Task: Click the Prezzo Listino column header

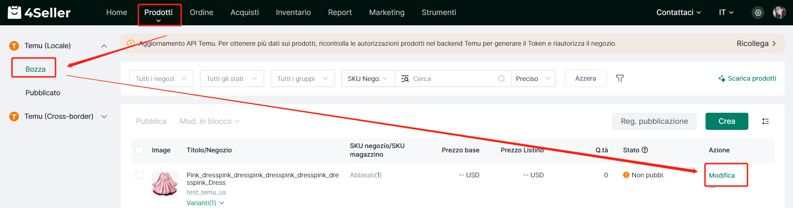Action: coord(522,150)
